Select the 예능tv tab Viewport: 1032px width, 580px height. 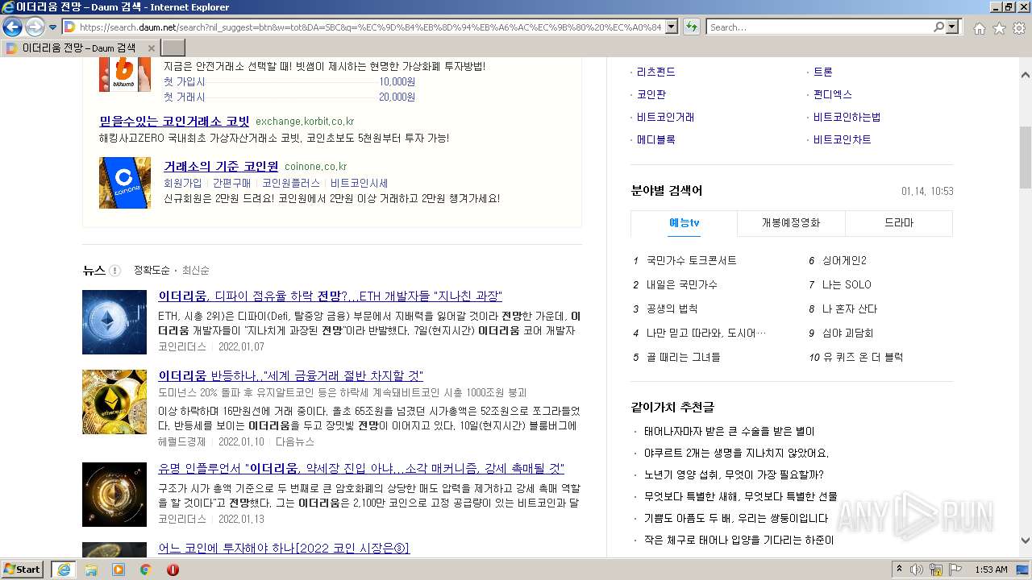coord(684,223)
